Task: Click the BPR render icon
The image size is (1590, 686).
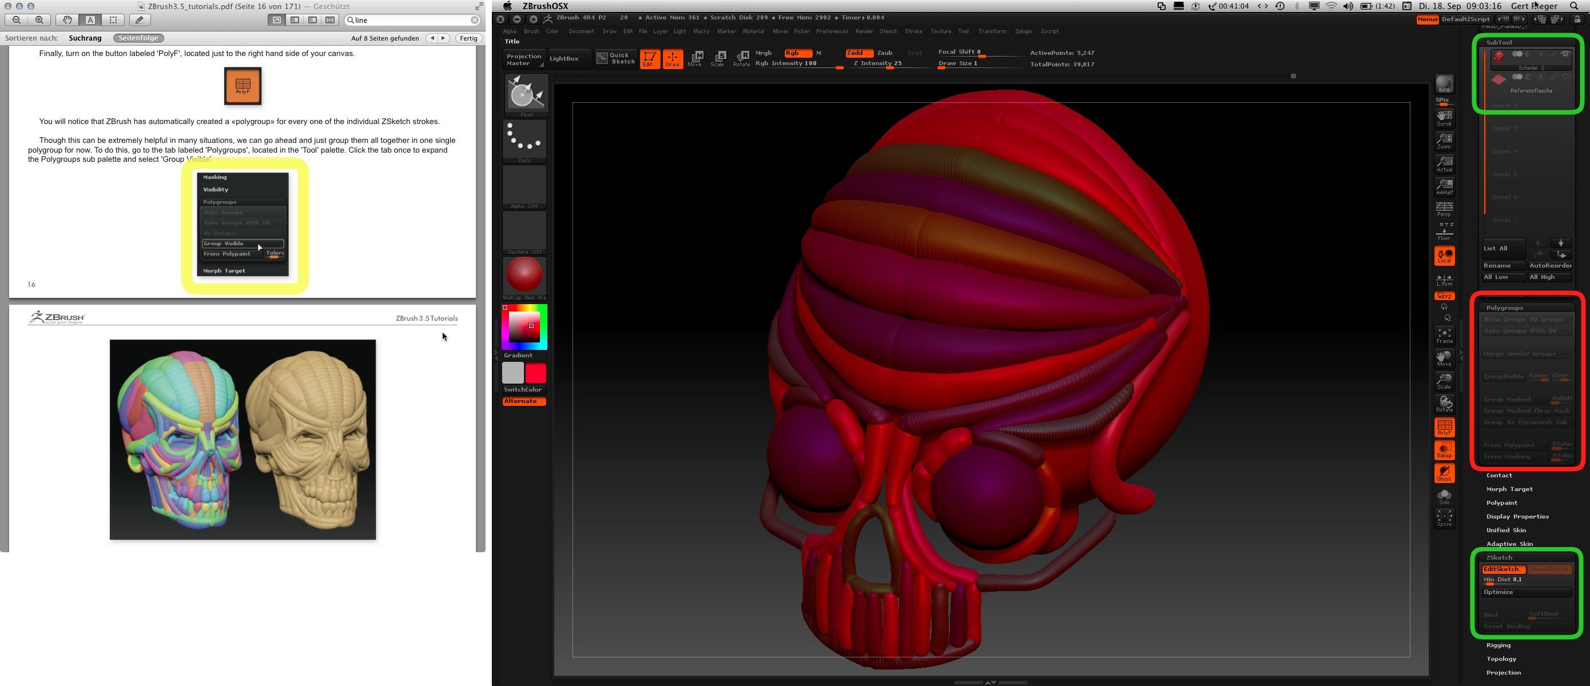Action: coord(1444,84)
